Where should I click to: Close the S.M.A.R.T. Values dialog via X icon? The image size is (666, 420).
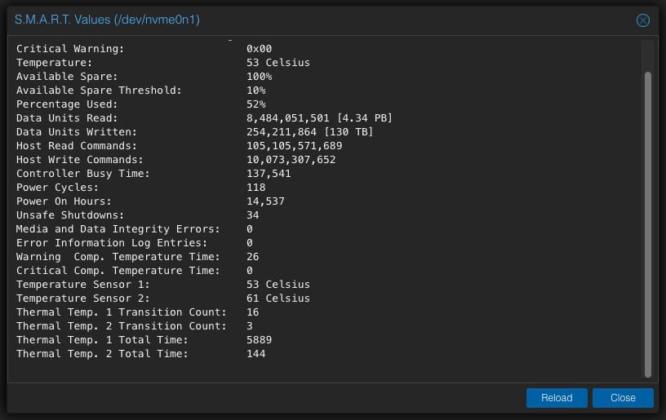[x=642, y=20]
